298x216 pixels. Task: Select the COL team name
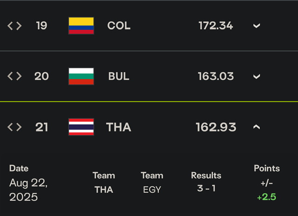point(119,26)
